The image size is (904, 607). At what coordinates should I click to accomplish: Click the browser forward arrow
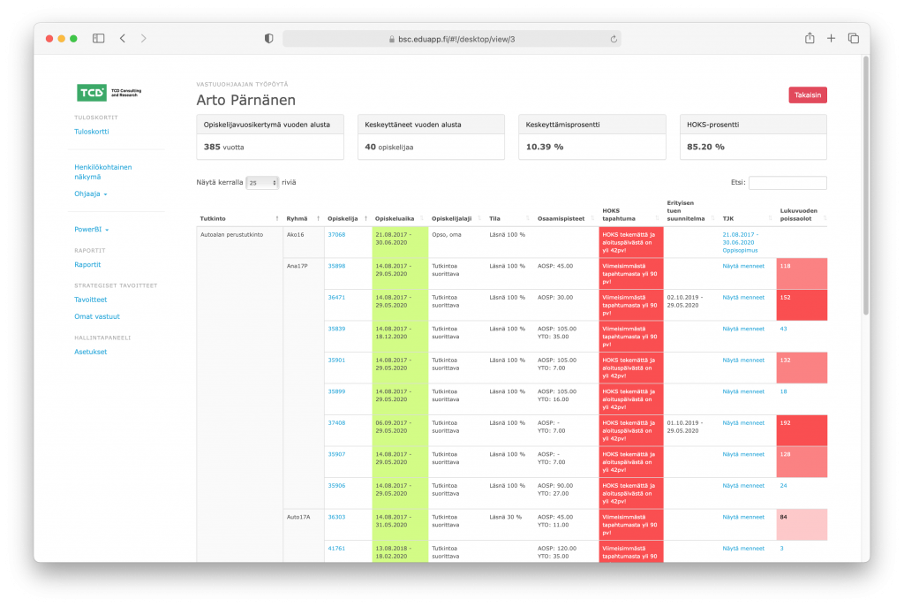click(144, 39)
